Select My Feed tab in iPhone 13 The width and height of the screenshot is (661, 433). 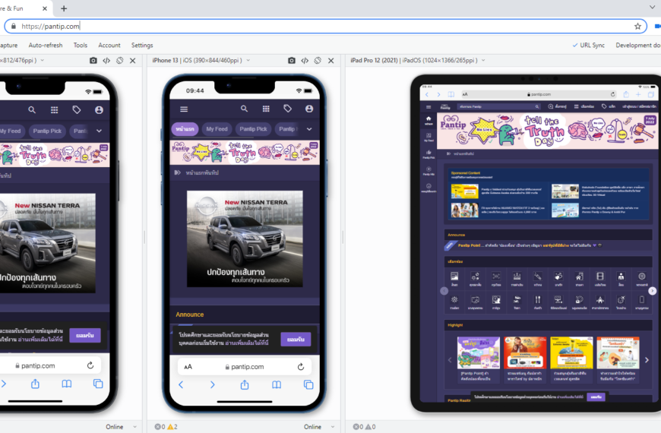pos(217,129)
